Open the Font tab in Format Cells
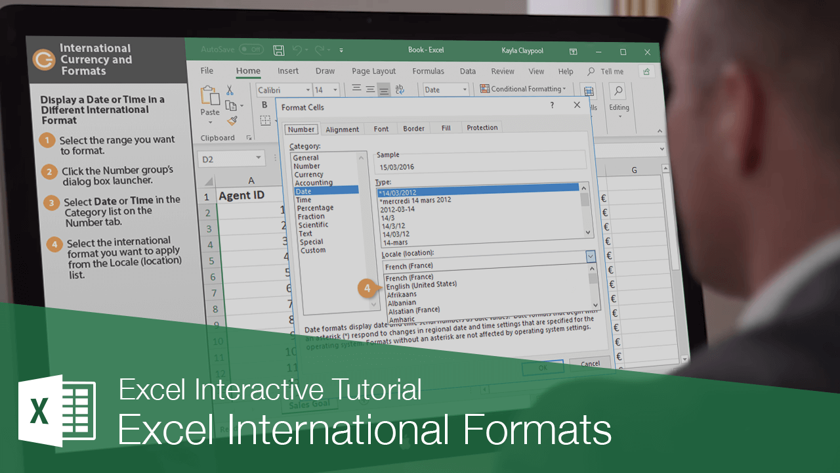840x473 pixels. pos(381,129)
